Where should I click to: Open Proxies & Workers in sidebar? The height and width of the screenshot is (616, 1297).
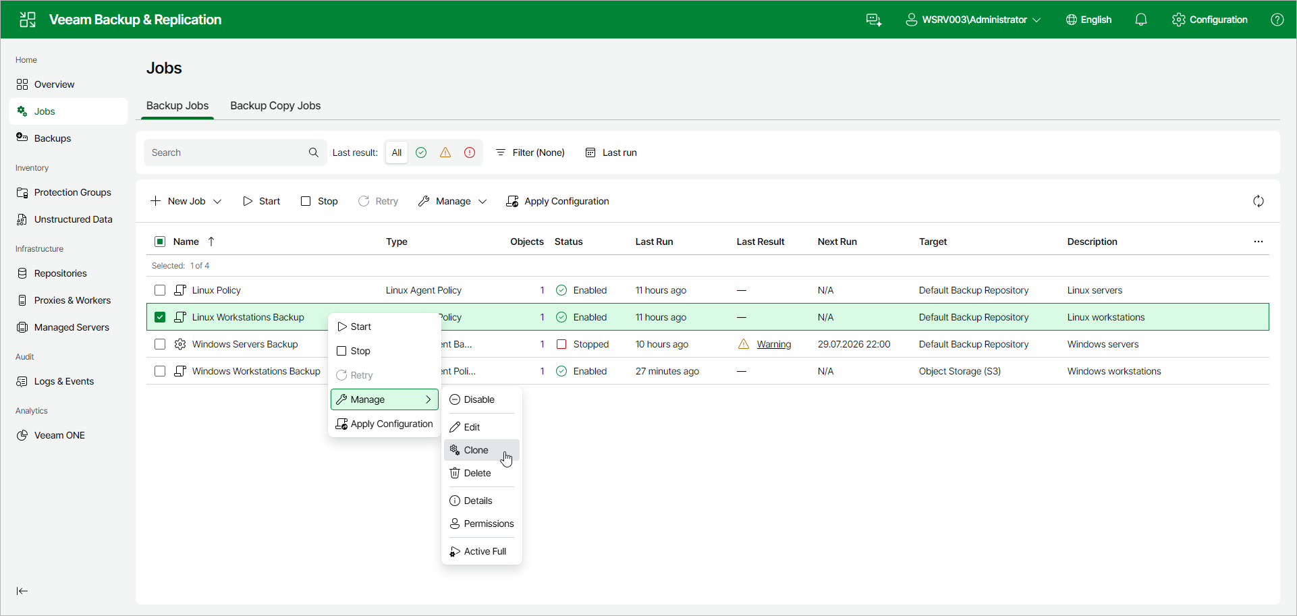point(67,300)
